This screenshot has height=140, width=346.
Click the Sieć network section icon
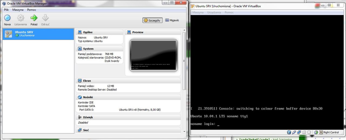click(80, 130)
